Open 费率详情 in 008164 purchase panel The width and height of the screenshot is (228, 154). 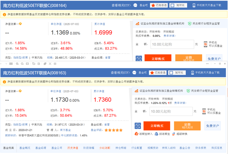(169, 36)
